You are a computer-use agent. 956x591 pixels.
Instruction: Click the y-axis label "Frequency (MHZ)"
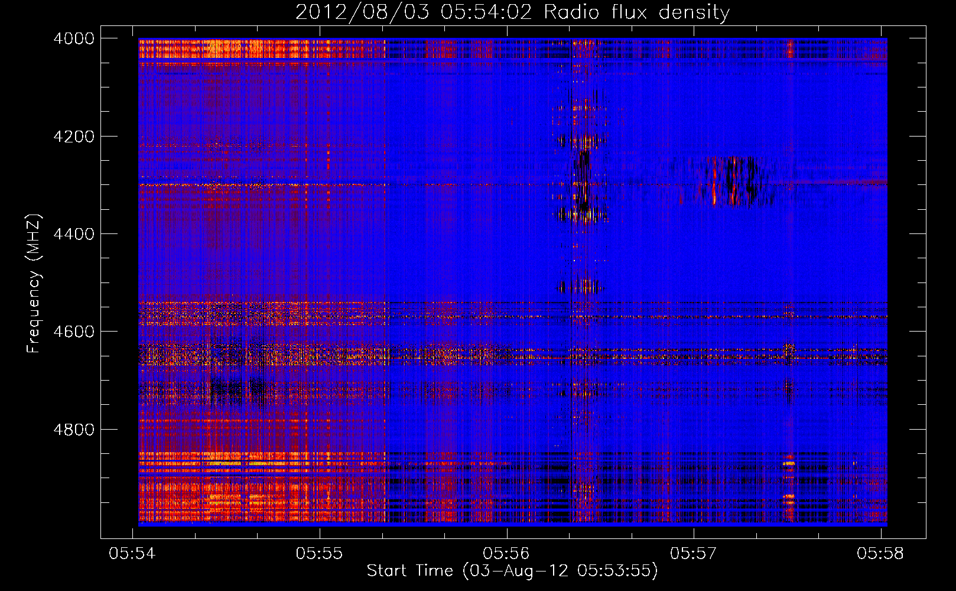(x=34, y=284)
